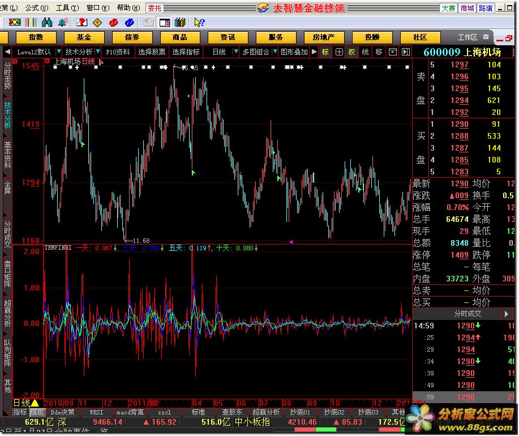Click the 选择股票 button

pyautogui.click(x=152, y=52)
